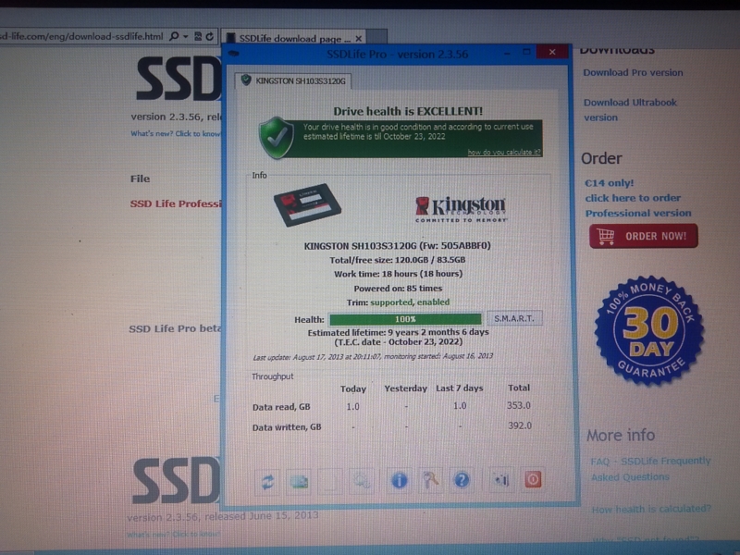Click the gear settings icon in SSDLife toolbar

coord(362,481)
